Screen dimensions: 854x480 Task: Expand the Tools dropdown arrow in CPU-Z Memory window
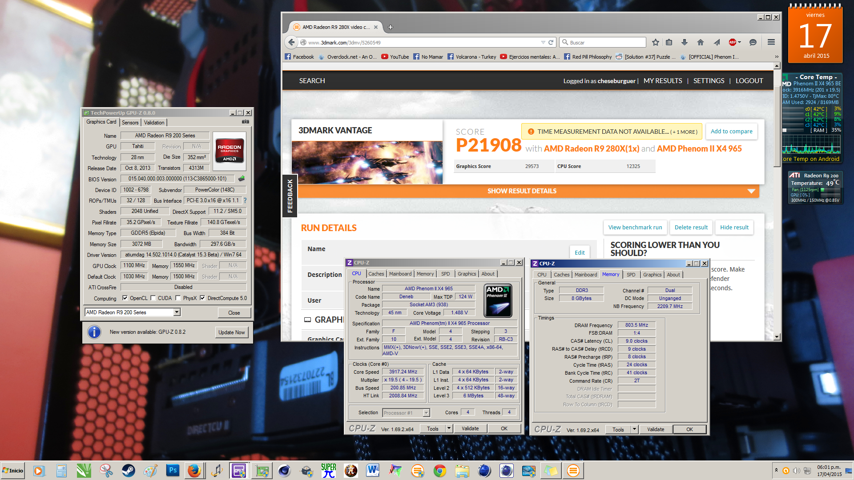click(634, 429)
